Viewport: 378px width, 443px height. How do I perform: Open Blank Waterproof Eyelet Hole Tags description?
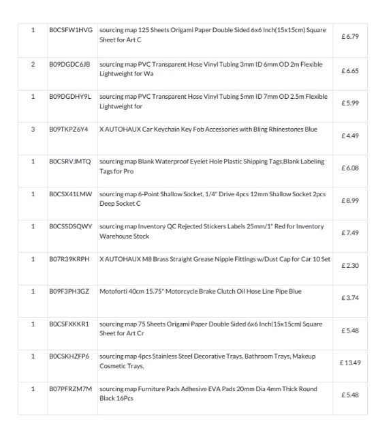pos(212,166)
